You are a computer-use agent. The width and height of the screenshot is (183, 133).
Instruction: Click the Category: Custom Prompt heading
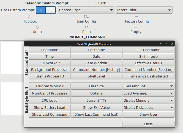[x=46, y=3]
